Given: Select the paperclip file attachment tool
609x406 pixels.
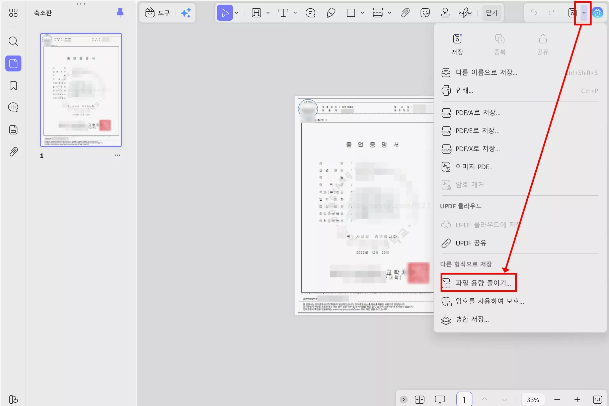Looking at the screenshot, I should tap(405, 13).
